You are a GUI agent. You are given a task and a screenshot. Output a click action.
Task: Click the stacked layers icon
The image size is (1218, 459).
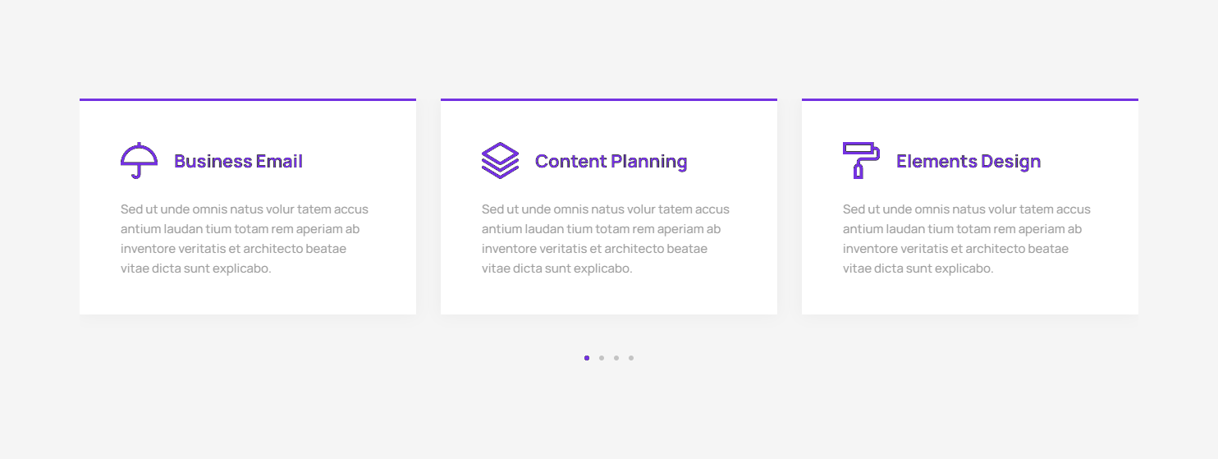(500, 160)
